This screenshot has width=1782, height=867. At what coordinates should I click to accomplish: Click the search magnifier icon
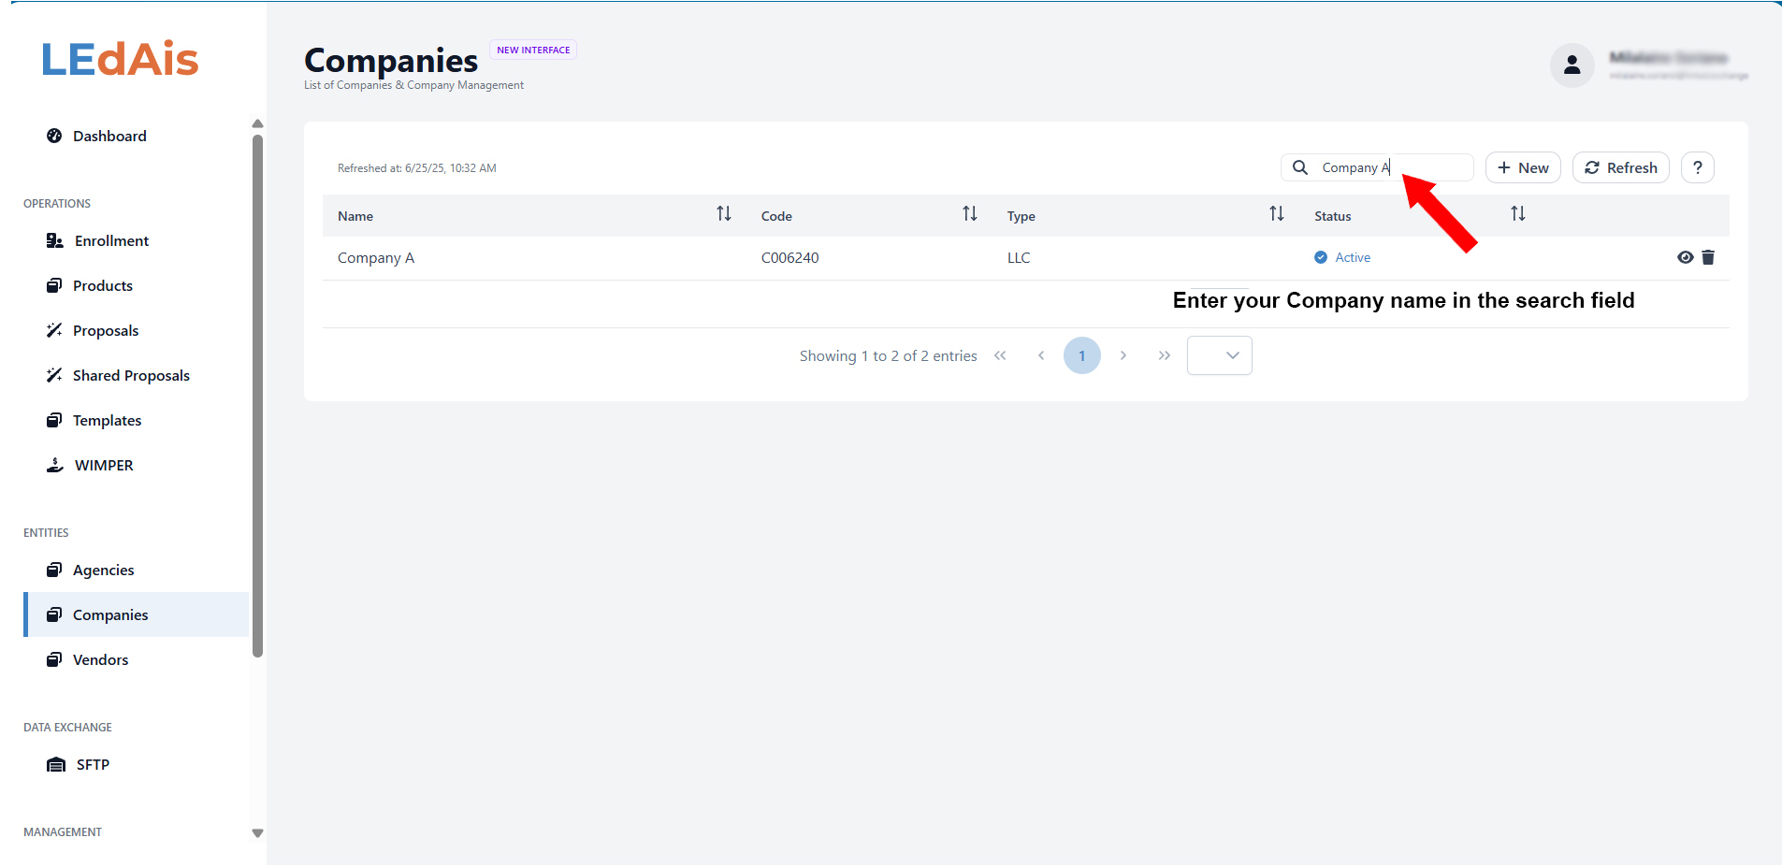[1300, 167]
